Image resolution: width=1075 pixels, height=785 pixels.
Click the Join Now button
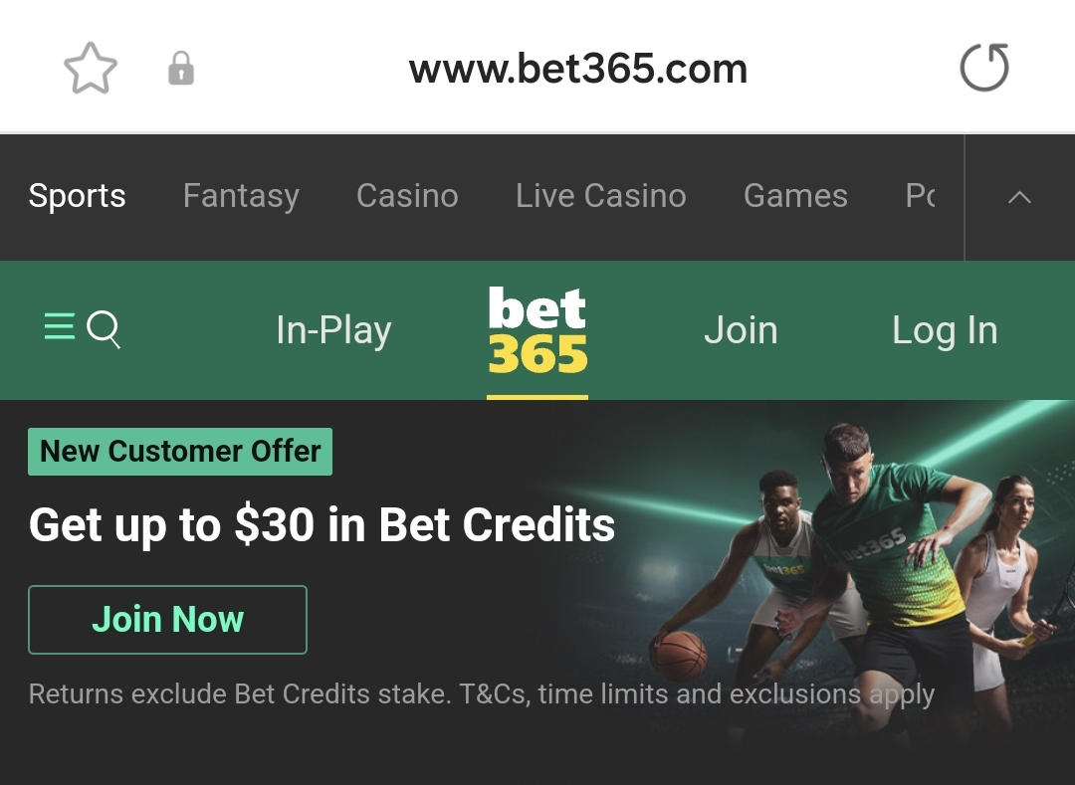pos(167,619)
